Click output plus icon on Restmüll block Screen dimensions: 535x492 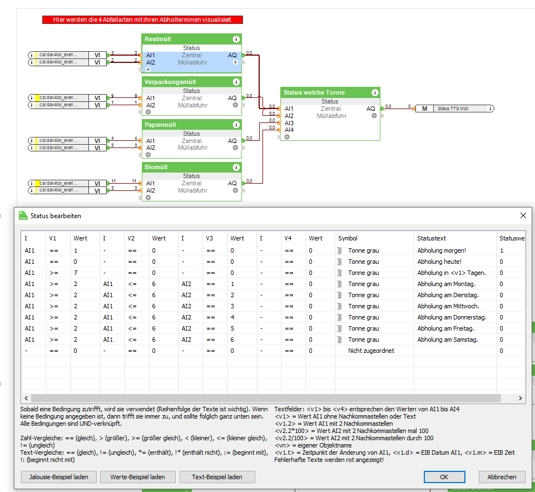(235, 62)
